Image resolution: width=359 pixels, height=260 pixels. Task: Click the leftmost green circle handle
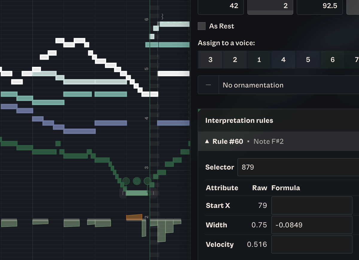point(126,181)
